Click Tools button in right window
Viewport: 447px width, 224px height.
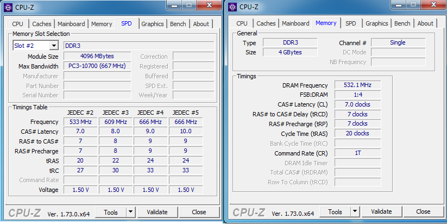pyautogui.click(x=335, y=211)
